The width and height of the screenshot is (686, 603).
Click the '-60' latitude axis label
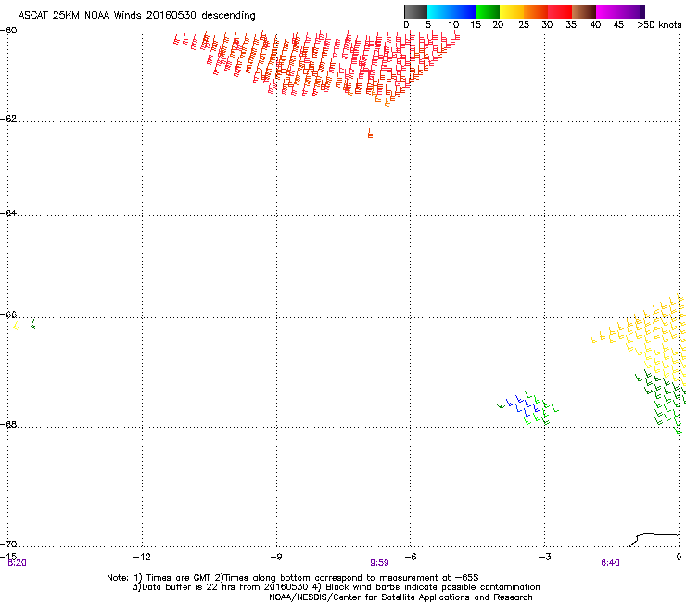[x=8, y=31]
